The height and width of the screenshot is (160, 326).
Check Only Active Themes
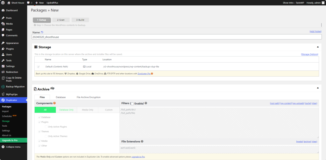point(46,136)
